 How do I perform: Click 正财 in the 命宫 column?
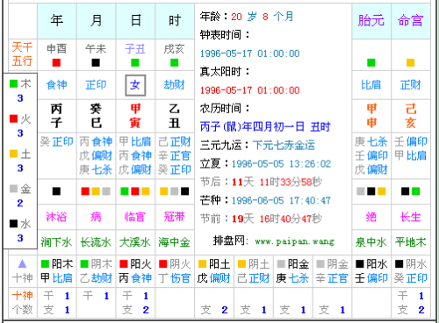pyautogui.click(x=411, y=85)
